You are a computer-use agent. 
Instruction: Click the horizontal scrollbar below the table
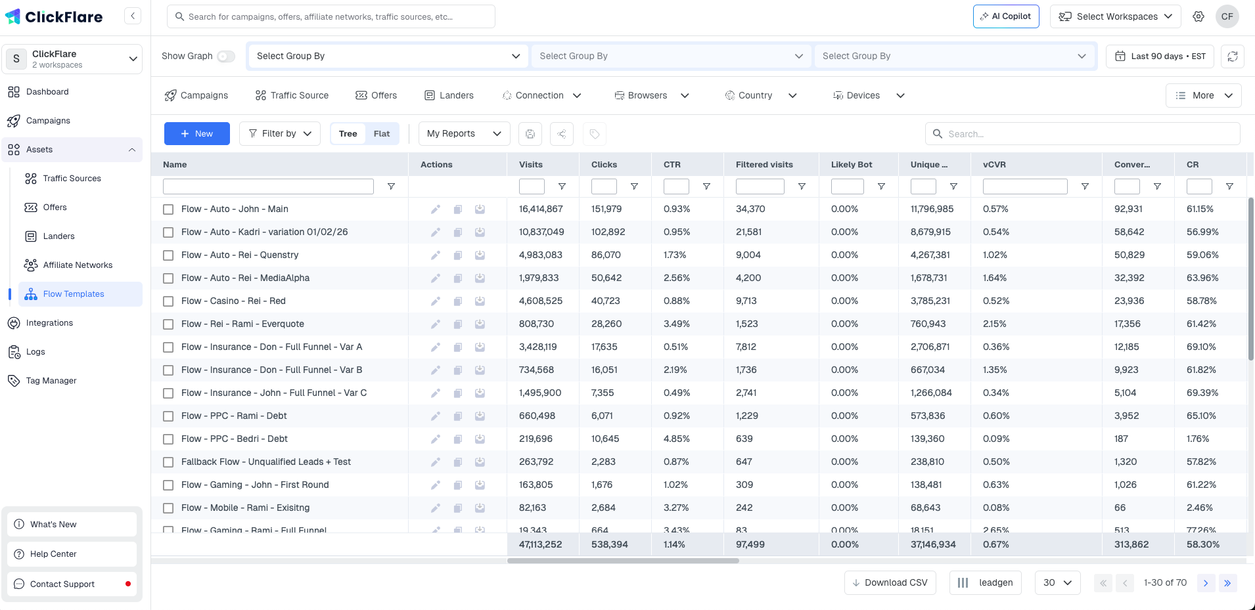coord(623,561)
